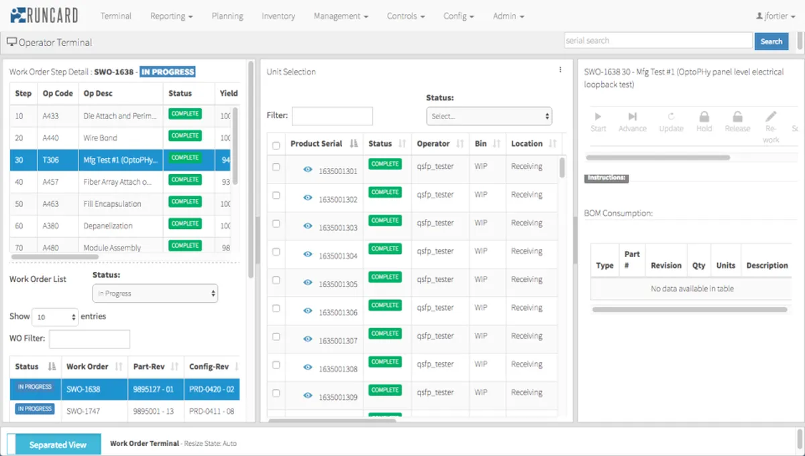Open the Management dropdown menu
The width and height of the screenshot is (805, 456).
click(x=341, y=16)
